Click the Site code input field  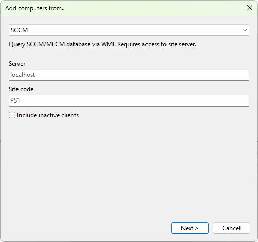pyautogui.click(x=129, y=100)
